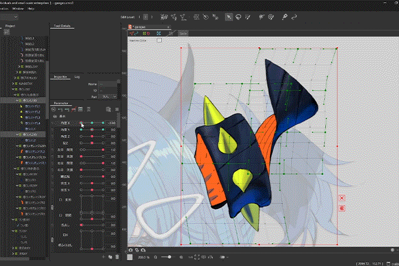Click the link icon below canvas
The width and height of the screenshot is (399, 266).
point(137,250)
